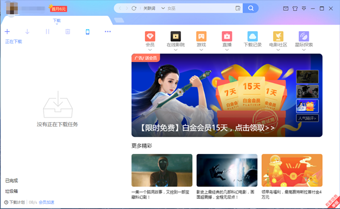Expand the chevron under 在线影院
Screen dimensions: 340x209
coord(176,50)
